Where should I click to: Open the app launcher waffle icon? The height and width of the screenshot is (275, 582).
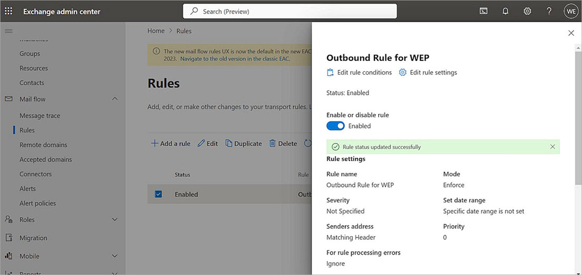click(9, 11)
